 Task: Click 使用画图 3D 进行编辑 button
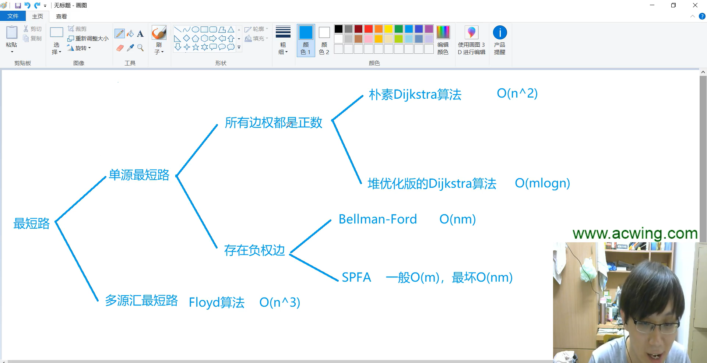[472, 40]
